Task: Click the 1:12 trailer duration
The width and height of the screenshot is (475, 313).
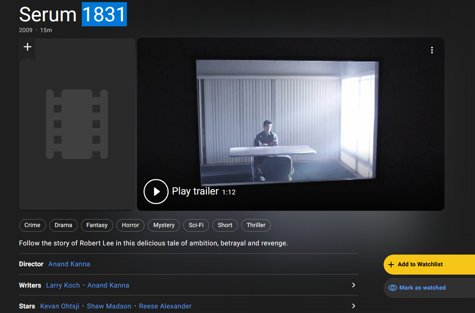Action: 229,192
